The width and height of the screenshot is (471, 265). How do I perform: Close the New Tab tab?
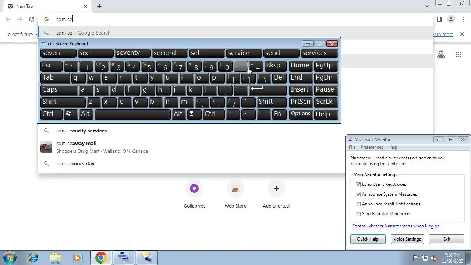pos(85,6)
